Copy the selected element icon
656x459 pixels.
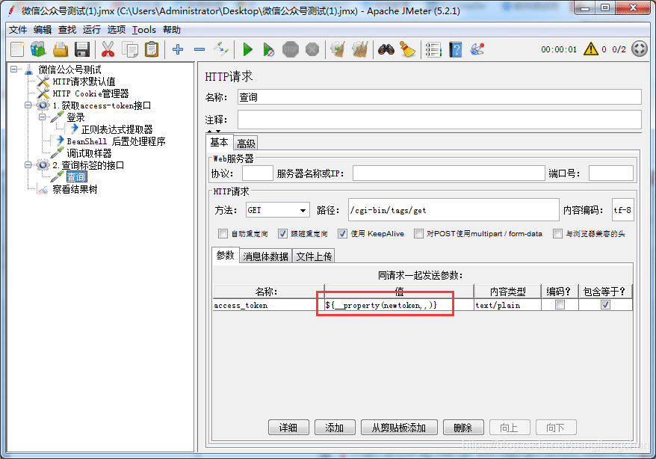130,49
